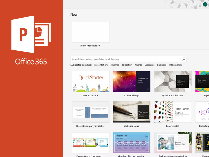This screenshot has height=157, width=209.
Task: Open the Statistics focus template
Action: click(x=131, y=112)
